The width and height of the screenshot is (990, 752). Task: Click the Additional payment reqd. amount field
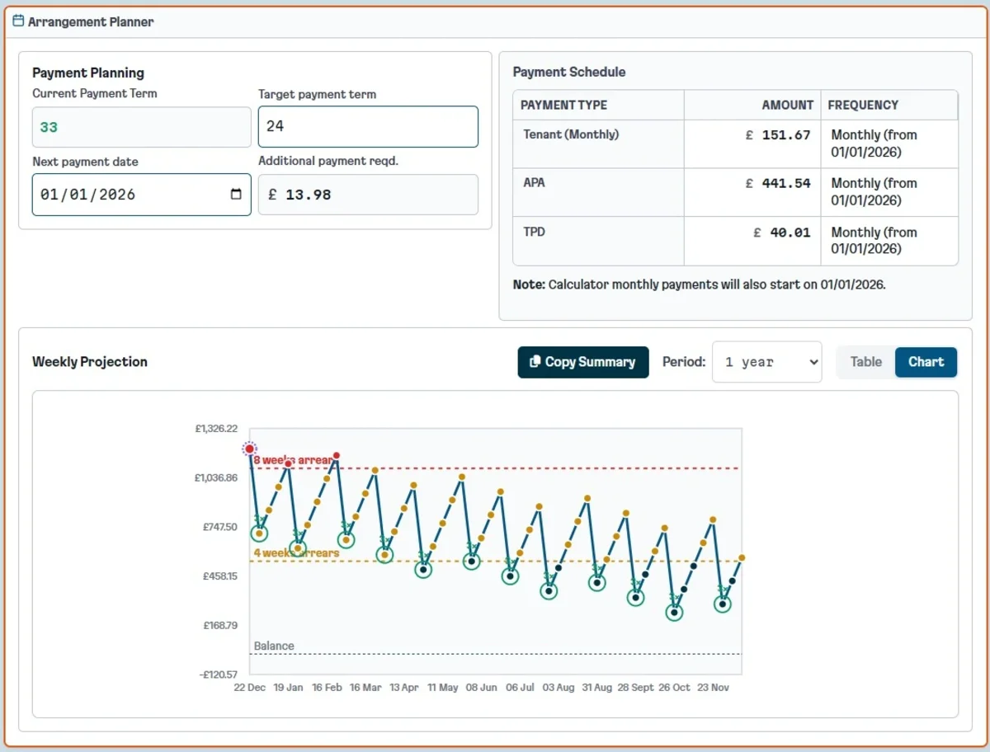[368, 195]
